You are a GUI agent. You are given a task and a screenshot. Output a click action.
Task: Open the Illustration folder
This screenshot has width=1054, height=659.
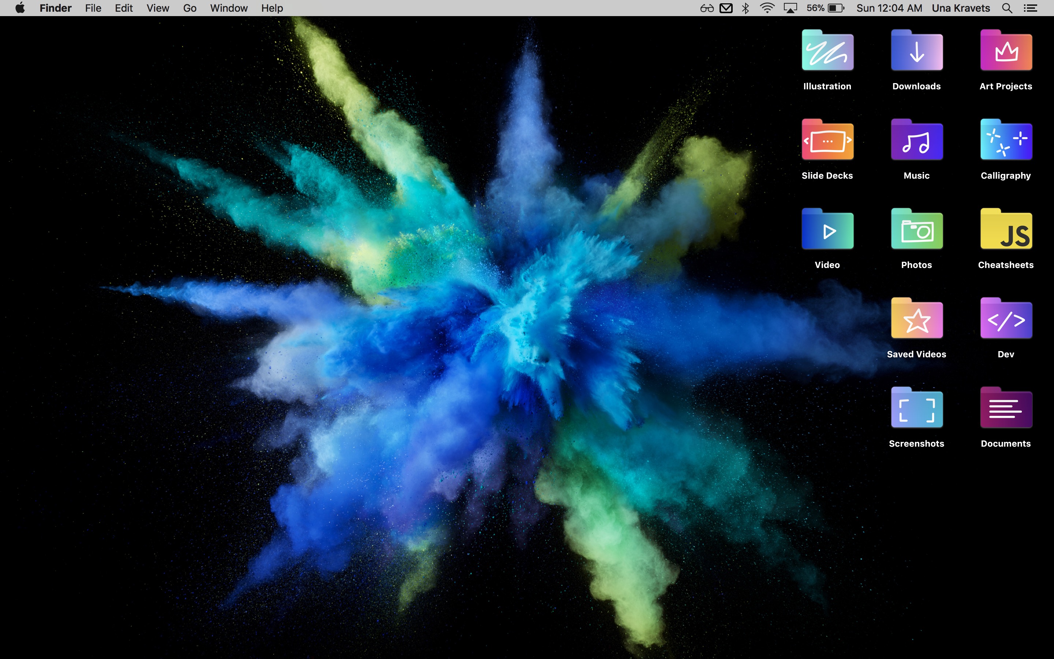click(827, 50)
